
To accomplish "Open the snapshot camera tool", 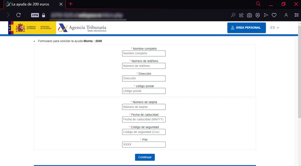I will point(249,15).
